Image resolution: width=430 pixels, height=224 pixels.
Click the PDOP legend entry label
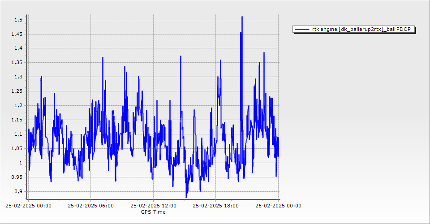361,29
